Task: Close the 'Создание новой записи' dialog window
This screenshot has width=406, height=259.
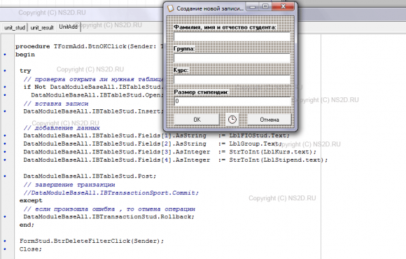Action: pyautogui.click(x=283, y=7)
